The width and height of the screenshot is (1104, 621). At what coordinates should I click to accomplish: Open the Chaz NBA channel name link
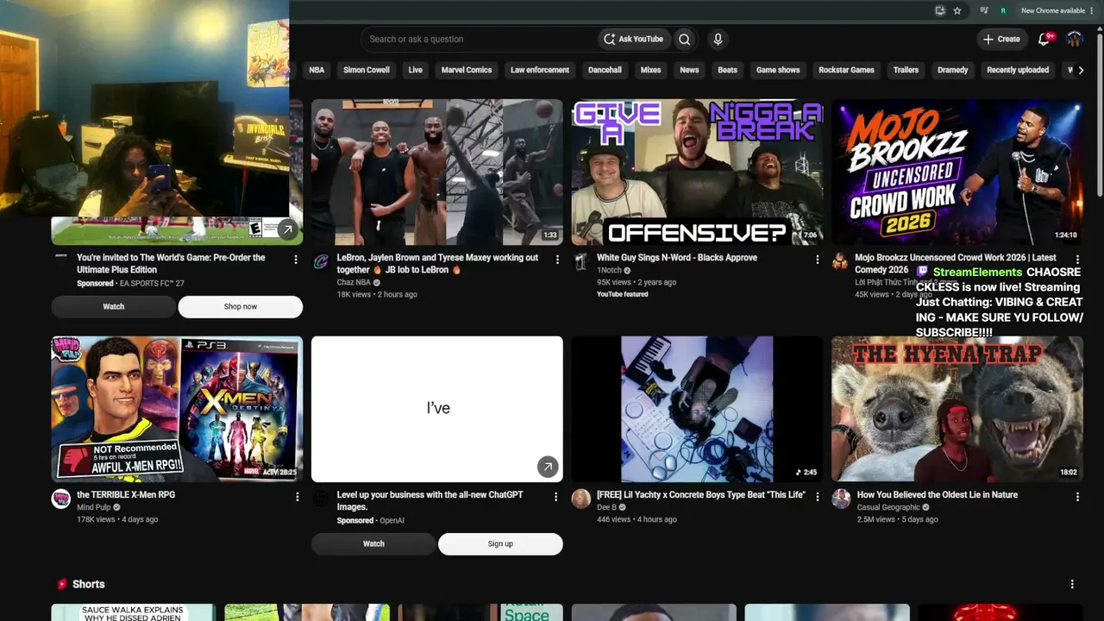coord(354,282)
